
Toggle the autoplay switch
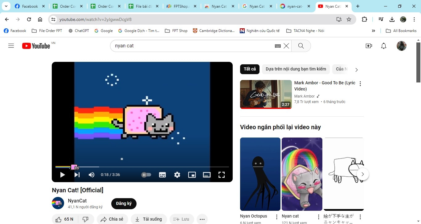(146, 175)
